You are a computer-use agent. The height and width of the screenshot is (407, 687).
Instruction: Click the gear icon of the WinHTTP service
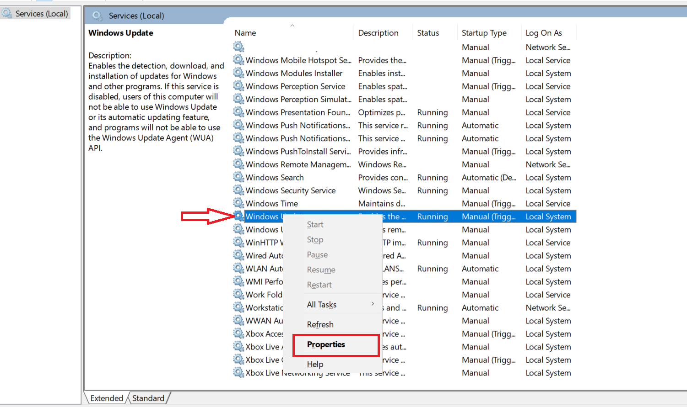click(x=238, y=242)
